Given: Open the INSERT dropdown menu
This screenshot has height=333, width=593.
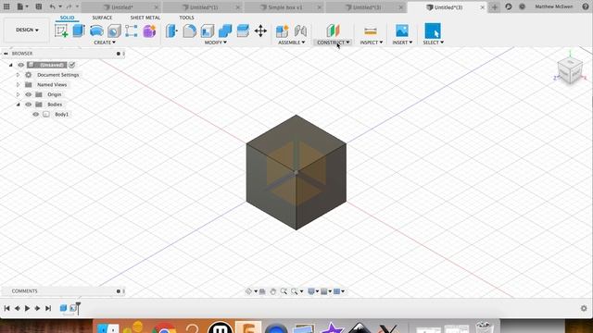Looking at the screenshot, I should [x=402, y=43].
